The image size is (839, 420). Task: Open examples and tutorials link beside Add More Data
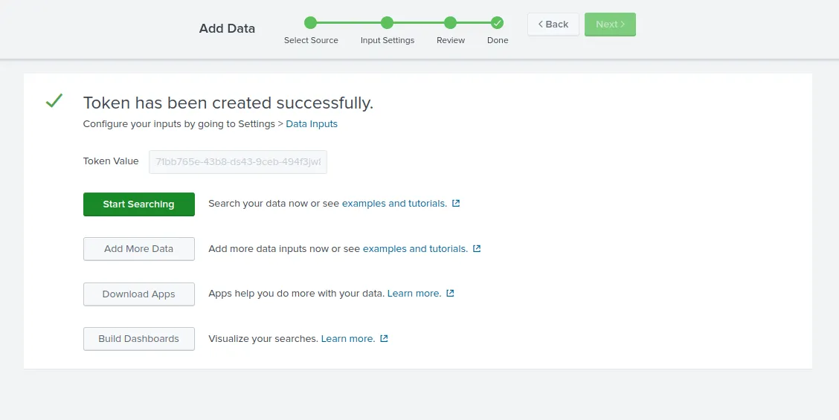coord(415,249)
